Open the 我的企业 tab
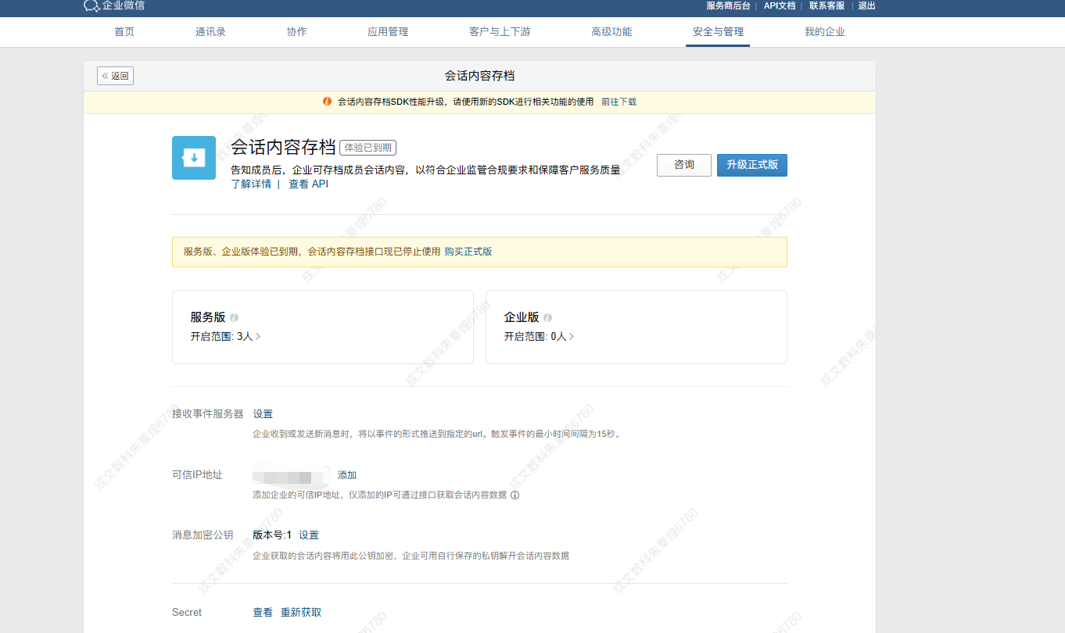 pyautogui.click(x=825, y=32)
